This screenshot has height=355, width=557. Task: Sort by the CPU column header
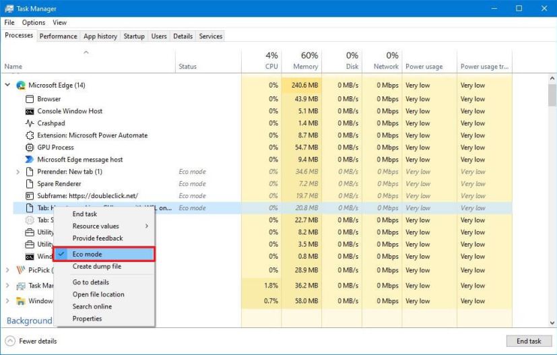click(261, 61)
